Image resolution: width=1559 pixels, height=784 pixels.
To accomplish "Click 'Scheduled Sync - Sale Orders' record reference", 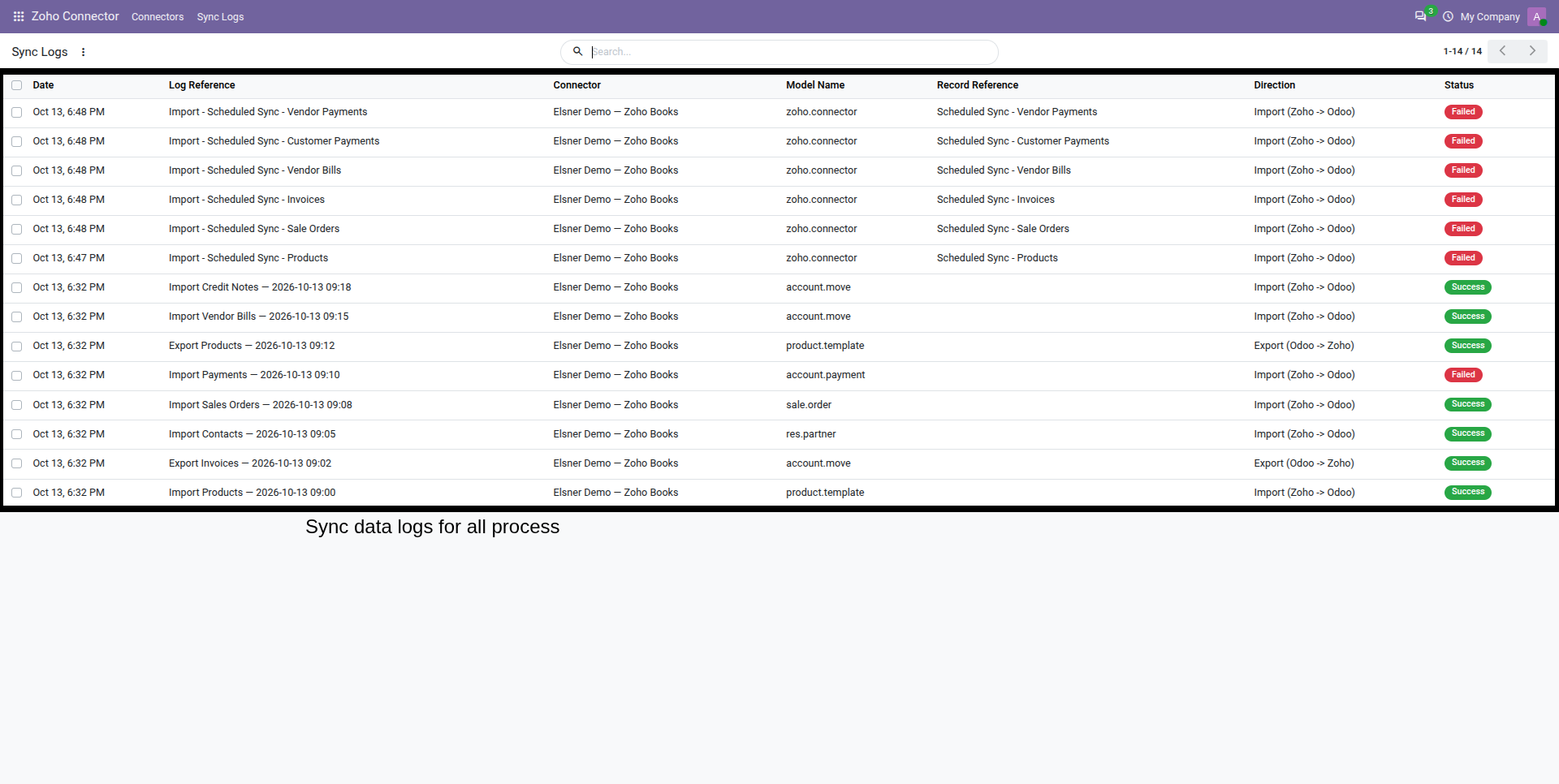I will tap(1003, 229).
